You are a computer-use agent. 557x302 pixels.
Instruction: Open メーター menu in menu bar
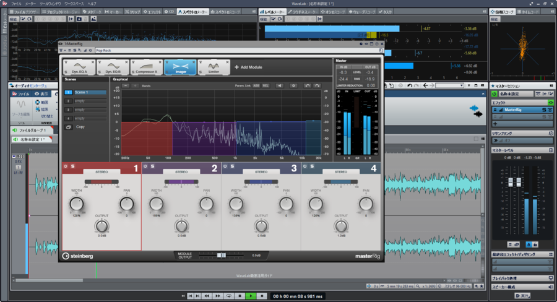click(x=30, y=4)
